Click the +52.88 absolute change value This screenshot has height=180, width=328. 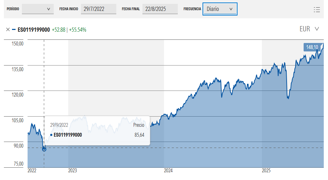58,30
